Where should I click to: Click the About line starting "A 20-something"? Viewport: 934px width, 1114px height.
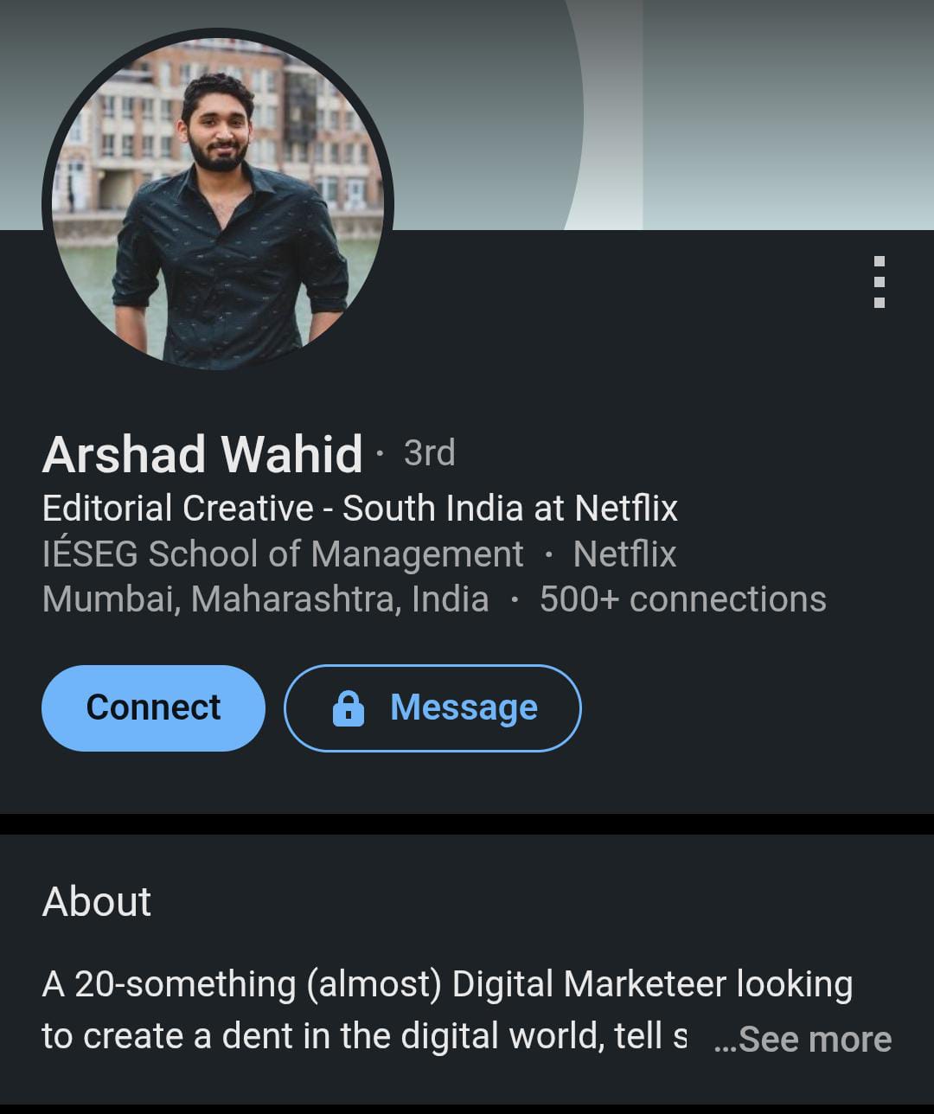point(447,984)
